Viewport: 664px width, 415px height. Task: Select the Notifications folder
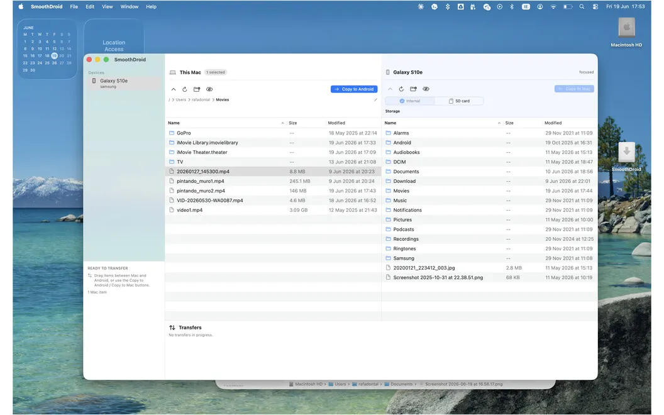(x=490, y=210)
